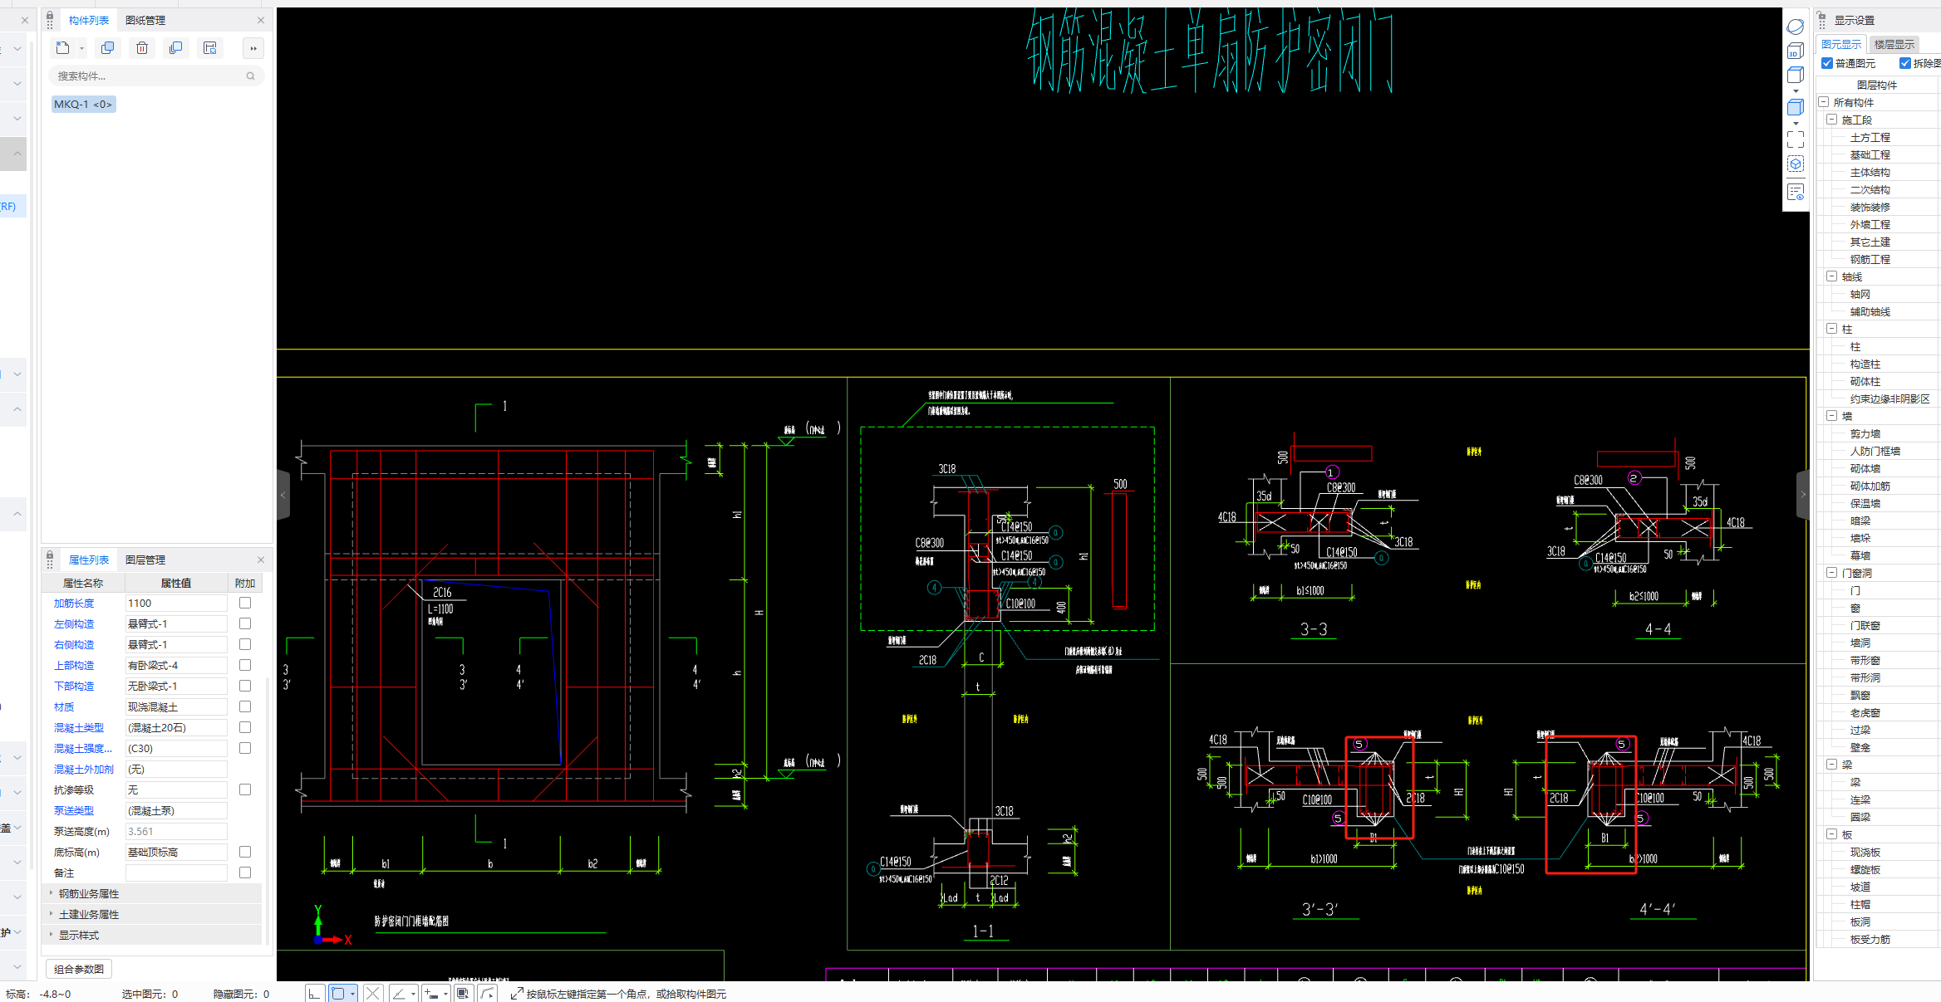Click the 上部构造 value 有卧梁式-4
This screenshot has height=1002, width=1941.
176,666
